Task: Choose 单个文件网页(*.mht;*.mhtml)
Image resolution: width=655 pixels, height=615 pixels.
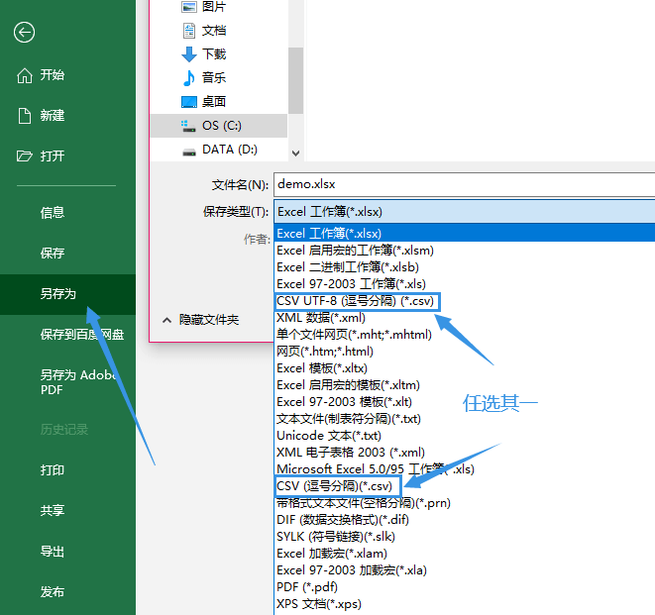Action: 354,335
